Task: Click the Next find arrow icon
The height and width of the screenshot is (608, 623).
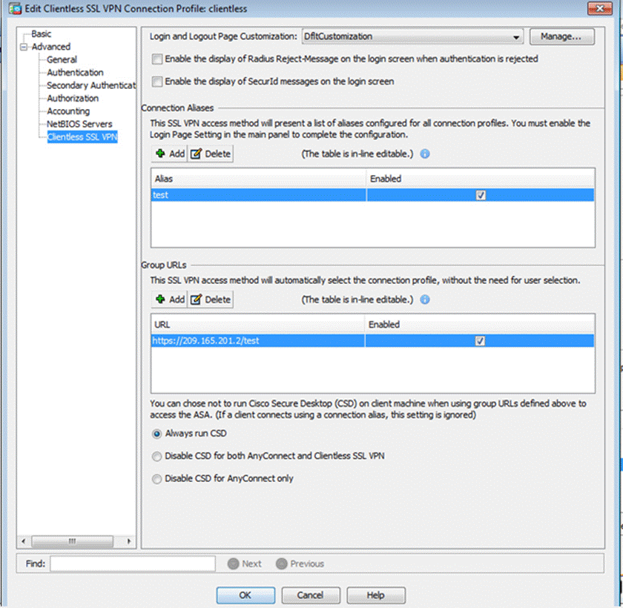Action: coord(233,564)
